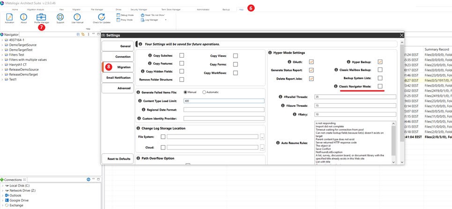Expand the Local Disk (C:) connection
The width and height of the screenshot is (452, 209).
(2, 186)
